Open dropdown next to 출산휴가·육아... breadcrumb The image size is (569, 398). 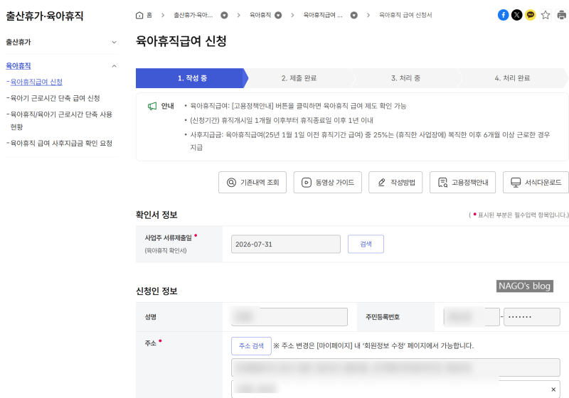[224, 15]
